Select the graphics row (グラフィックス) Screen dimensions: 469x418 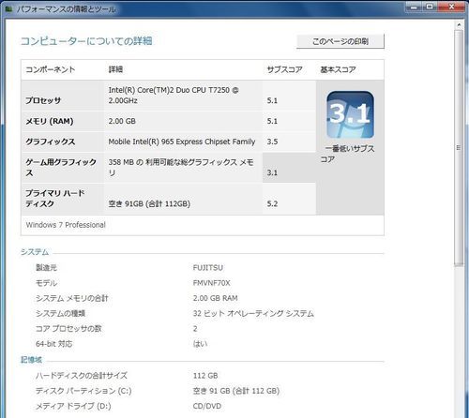168,142
